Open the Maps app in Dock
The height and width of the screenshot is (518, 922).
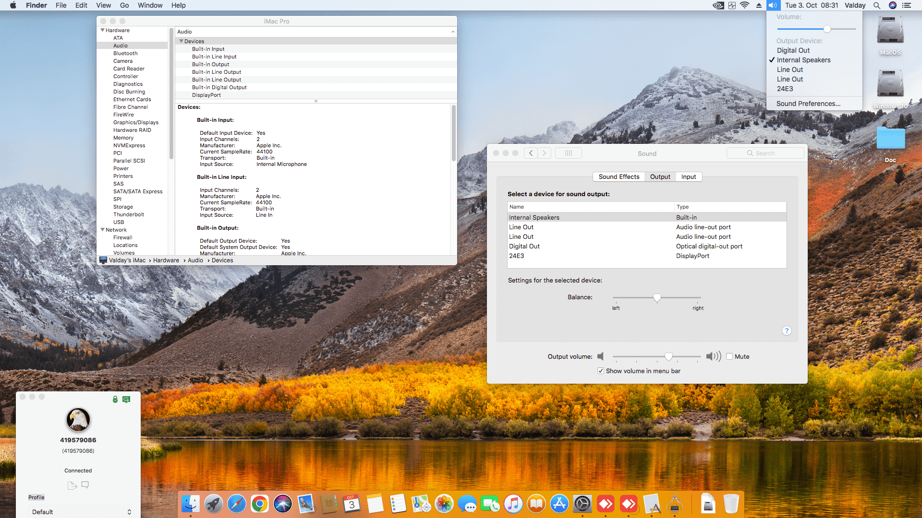pos(421,504)
